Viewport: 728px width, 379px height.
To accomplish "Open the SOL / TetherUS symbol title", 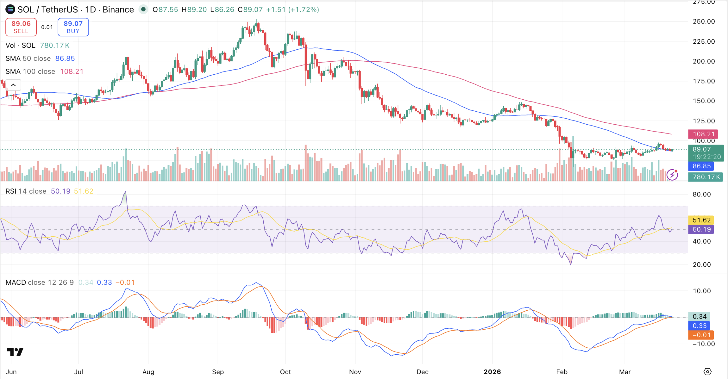I will (48, 9).
